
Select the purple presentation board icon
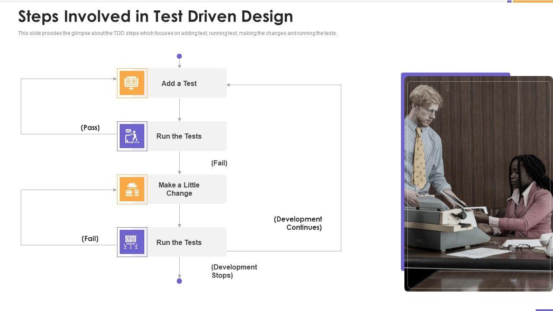132,242
